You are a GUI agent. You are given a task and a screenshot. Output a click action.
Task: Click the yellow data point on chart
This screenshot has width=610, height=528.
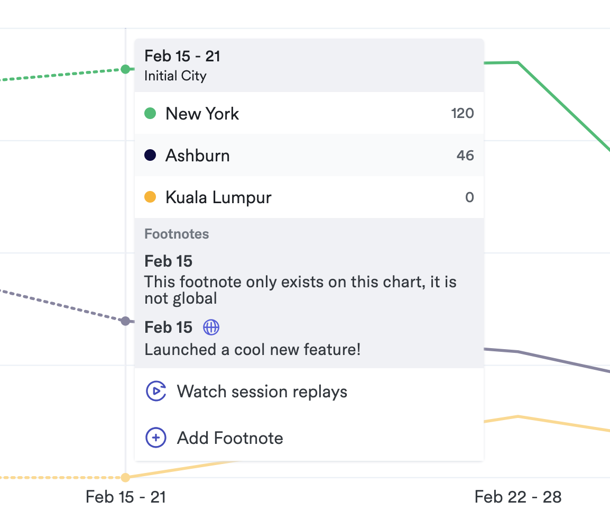pos(125,478)
